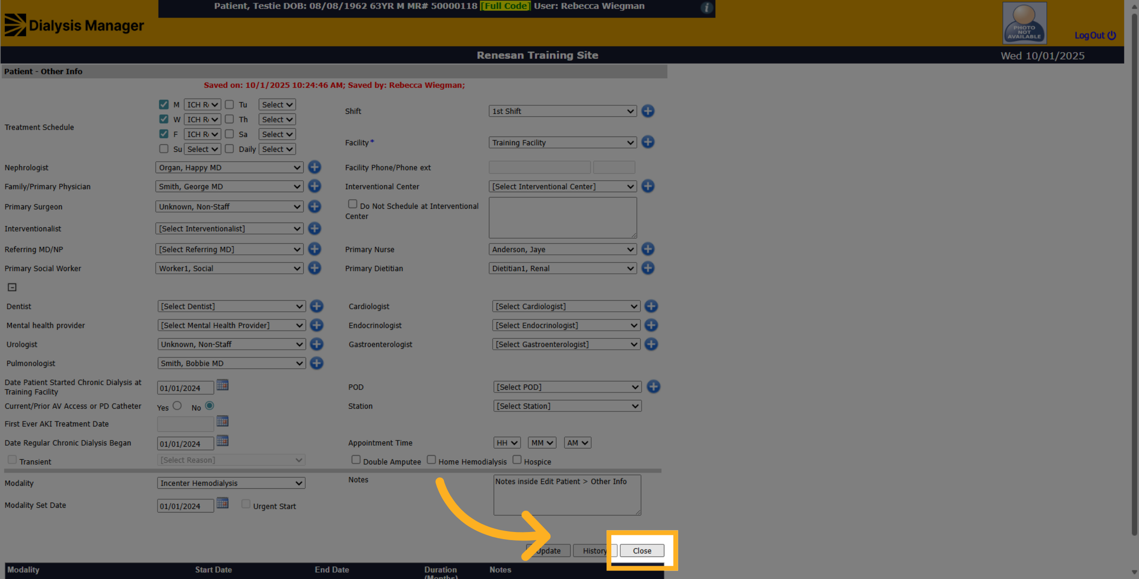Click the Dialysis Manager logo
This screenshot has height=579, width=1139.
74,25
